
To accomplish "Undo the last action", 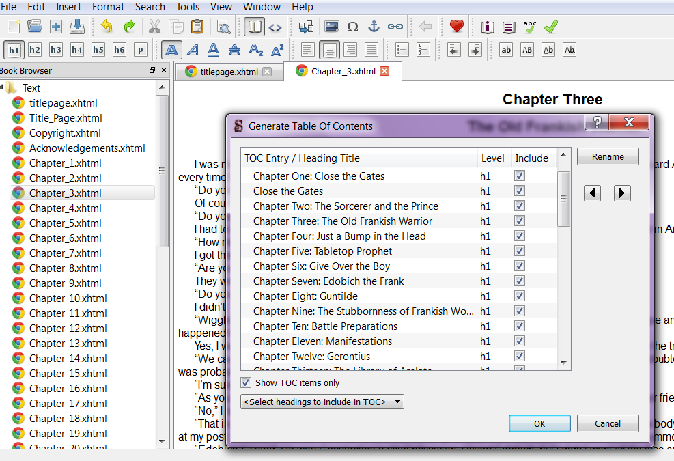I will 107,27.
